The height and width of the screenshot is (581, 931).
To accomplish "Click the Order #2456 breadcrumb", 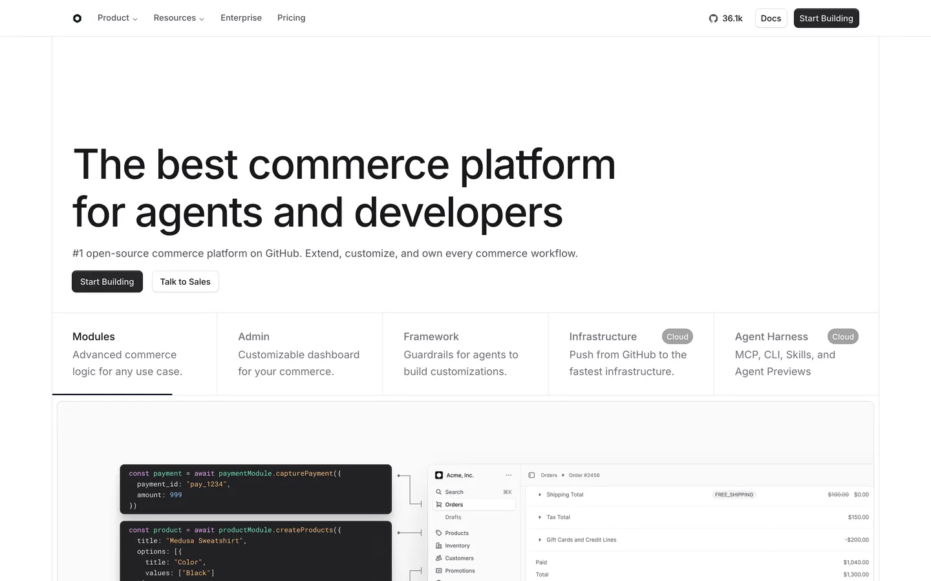I will point(584,475).
